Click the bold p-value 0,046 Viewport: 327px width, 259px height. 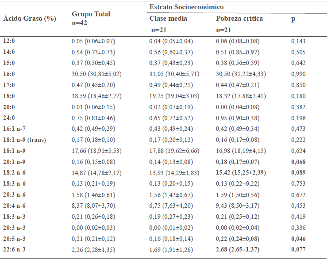point(299,238)
